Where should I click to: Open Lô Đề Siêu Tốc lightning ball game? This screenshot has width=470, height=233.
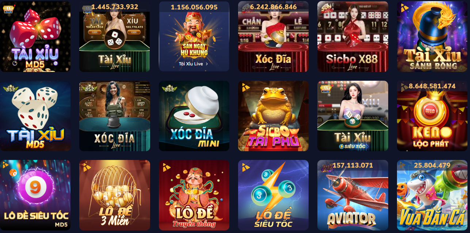273,195
